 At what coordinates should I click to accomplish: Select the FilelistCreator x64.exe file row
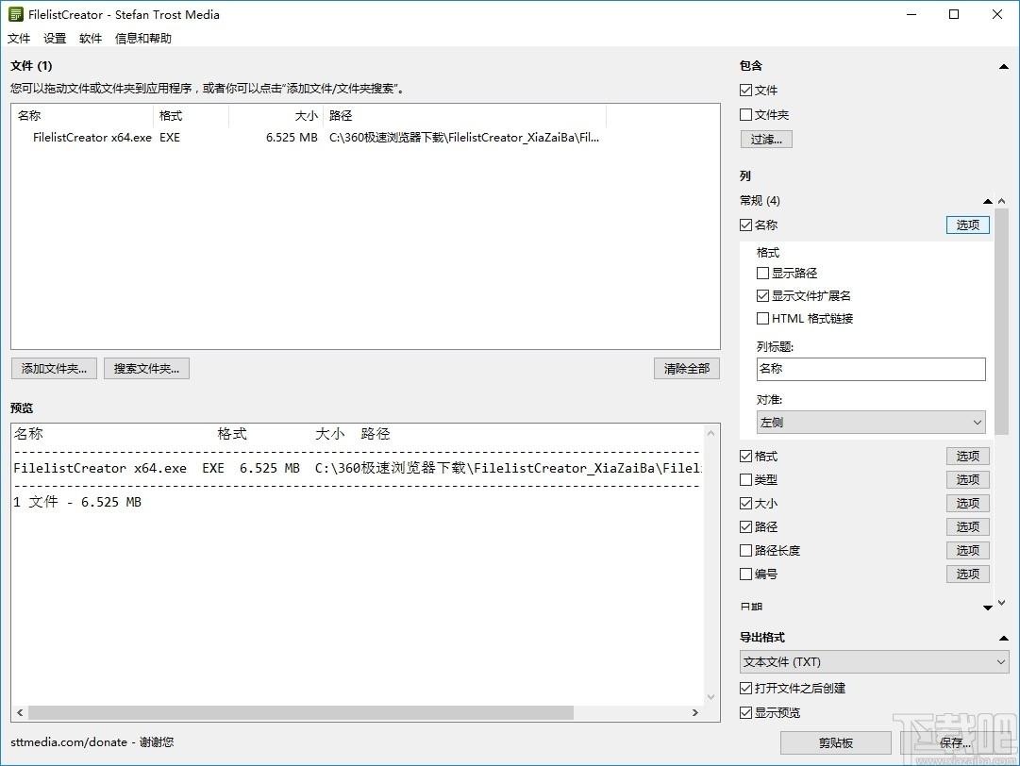[309, 137]
